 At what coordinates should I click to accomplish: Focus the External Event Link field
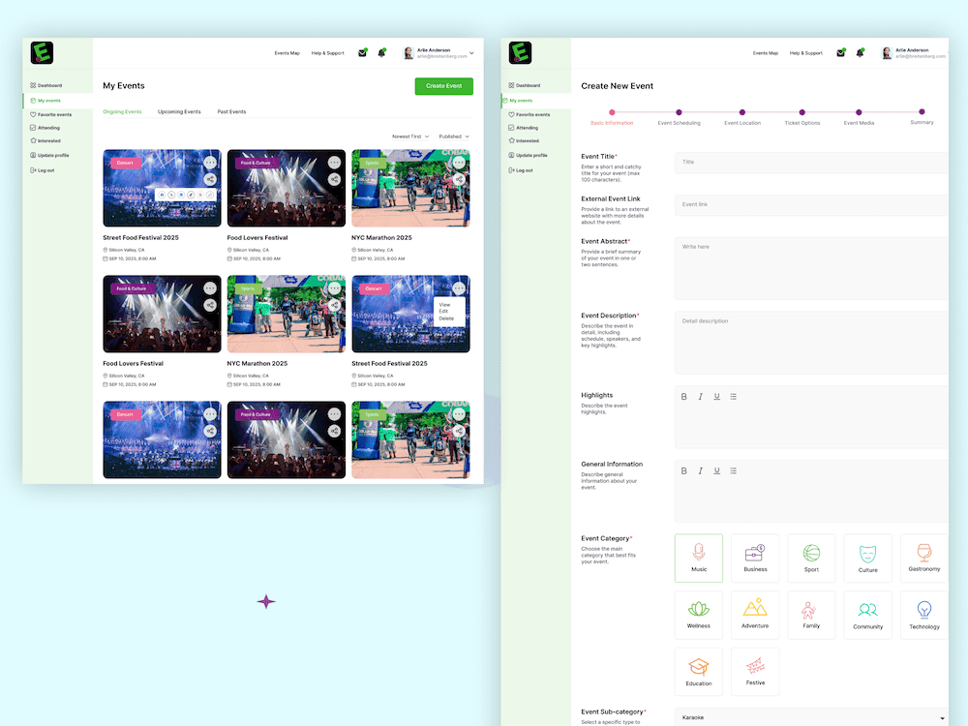pyautogui.click(x=811, y=205)
